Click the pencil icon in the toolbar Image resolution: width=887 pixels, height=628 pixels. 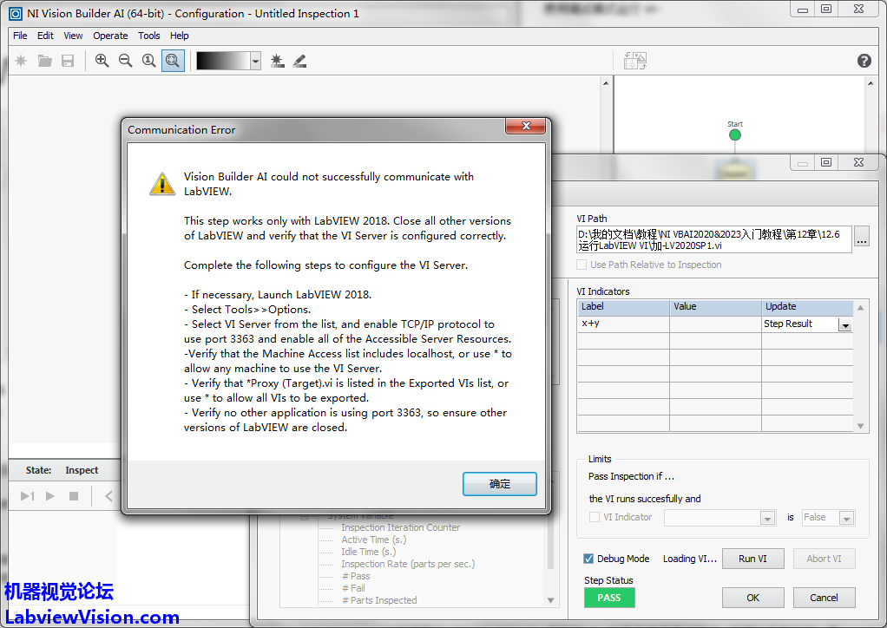click(299, 61)
